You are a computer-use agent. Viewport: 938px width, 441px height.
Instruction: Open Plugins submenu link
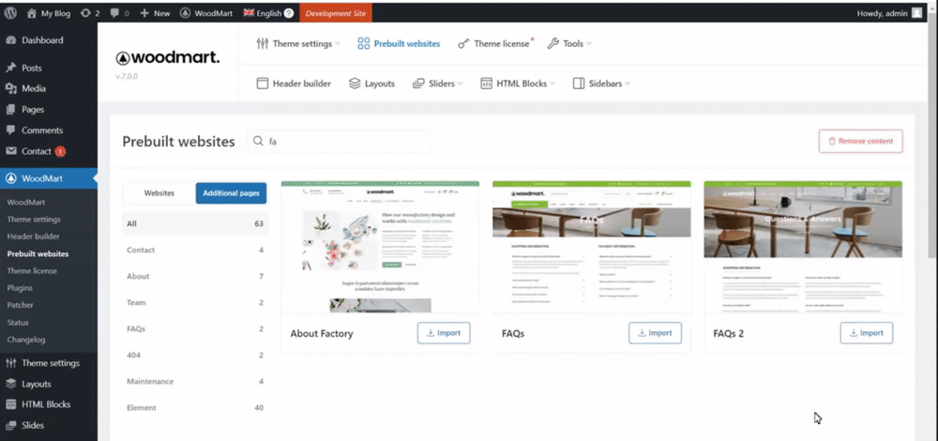point(20,288)
